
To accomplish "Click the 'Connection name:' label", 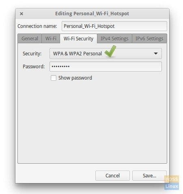I will (x=37, y=26).
